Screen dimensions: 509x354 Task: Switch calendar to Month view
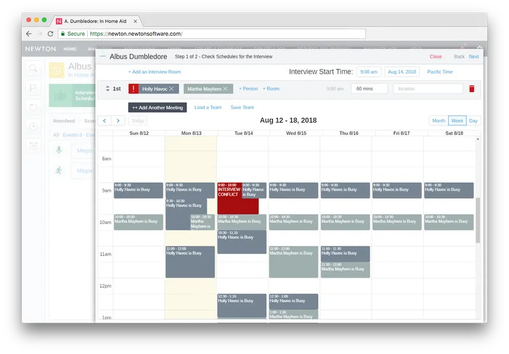click(x=438, y=120)
